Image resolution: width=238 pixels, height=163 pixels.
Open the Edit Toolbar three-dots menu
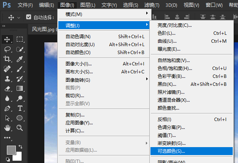point(7,138)
